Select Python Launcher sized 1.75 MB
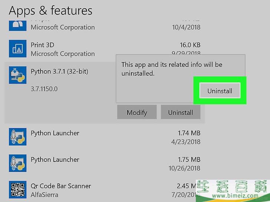The image size is (270, 202). [x=55, y=160]
